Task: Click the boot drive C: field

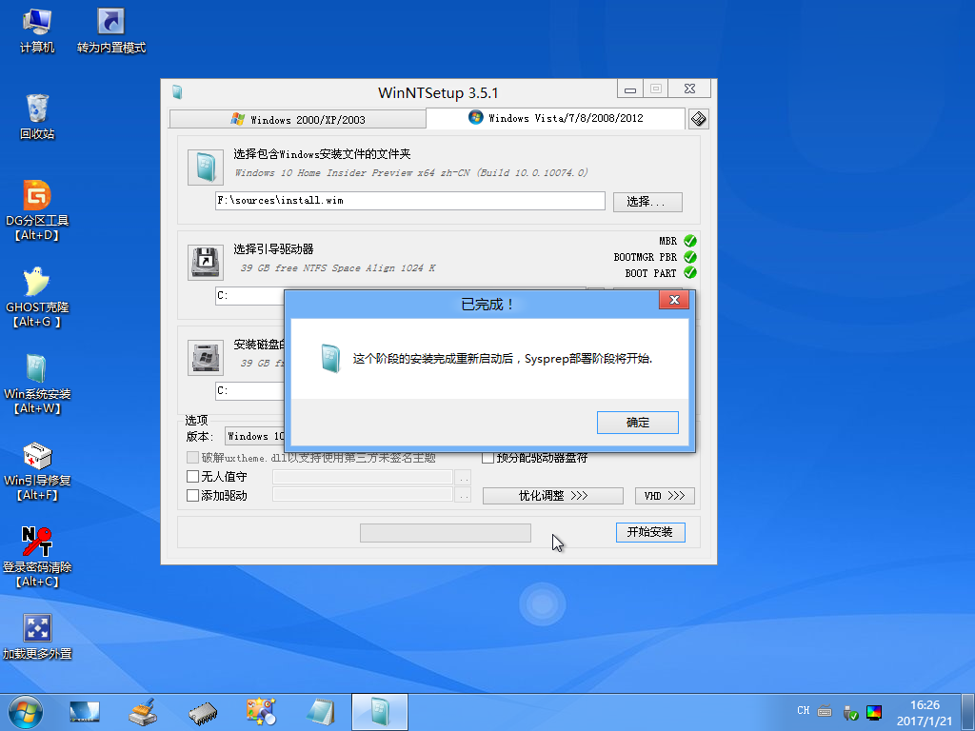Action: (250, 296)
